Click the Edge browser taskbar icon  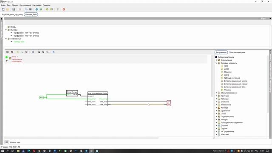(28, 151)
